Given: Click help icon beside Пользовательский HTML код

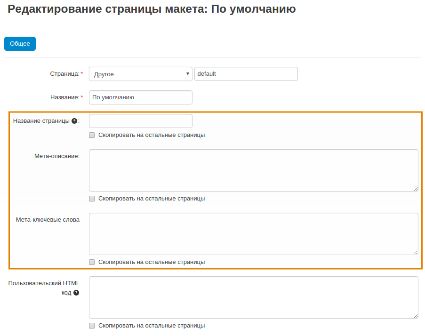Looking at the screenshot, I should coord(76,293).
